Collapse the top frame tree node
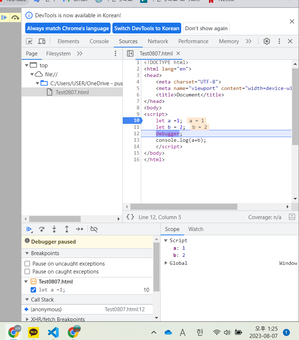 pos(27,65)
